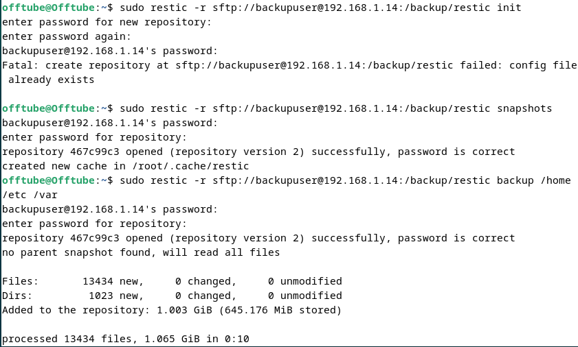Click the 'Files: 13434 new' statistics line
Screen dimensions: 578x347
[x=172, y=281]
